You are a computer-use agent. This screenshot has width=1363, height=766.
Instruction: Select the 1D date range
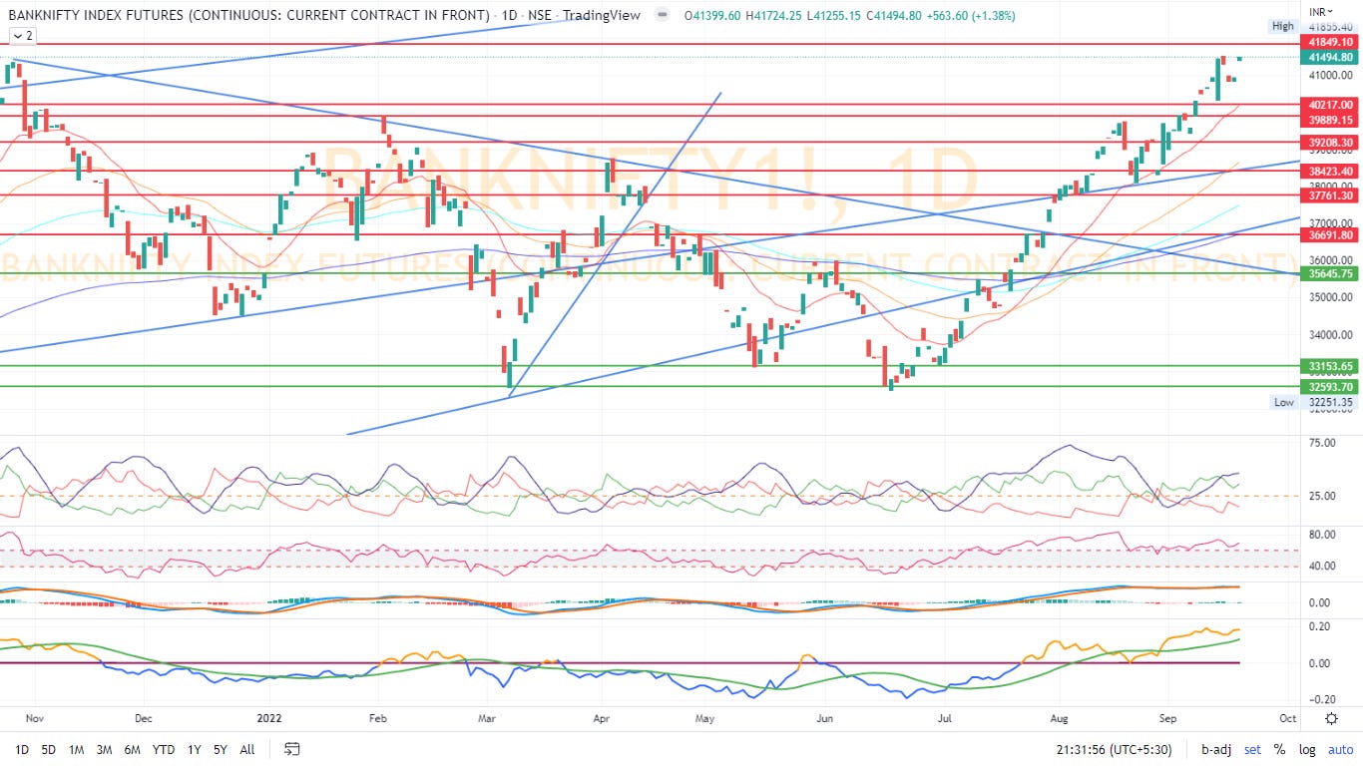point(22,749)
